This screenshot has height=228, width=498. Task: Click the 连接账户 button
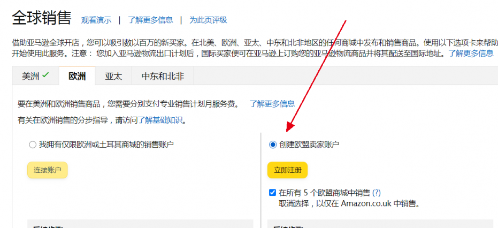coord(47,170)
